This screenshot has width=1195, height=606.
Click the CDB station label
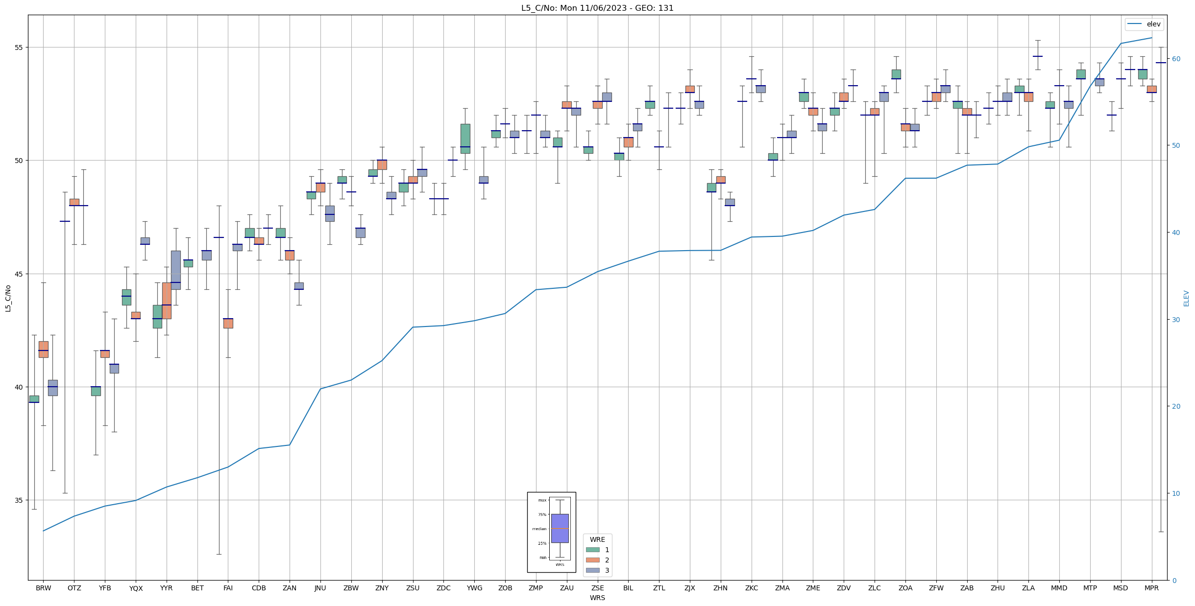259,588
